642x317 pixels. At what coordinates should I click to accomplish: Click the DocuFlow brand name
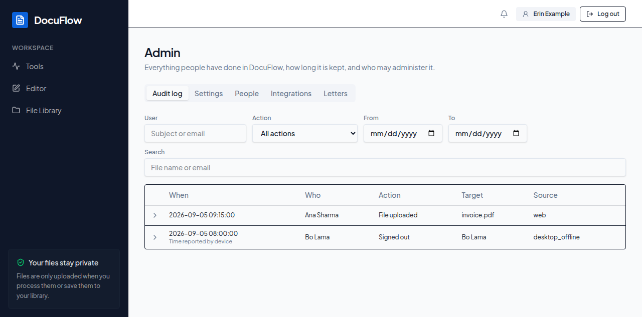click(58, 20)
